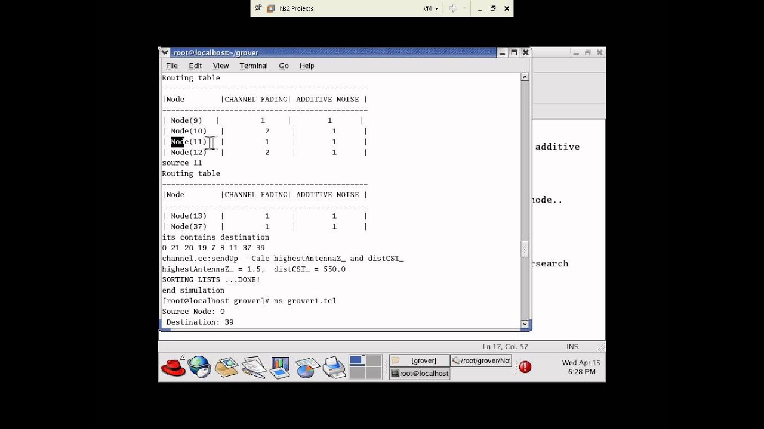764x429 pixels.
Task: Click the clock showing Wed Apr 15
Action: (581, 367)
